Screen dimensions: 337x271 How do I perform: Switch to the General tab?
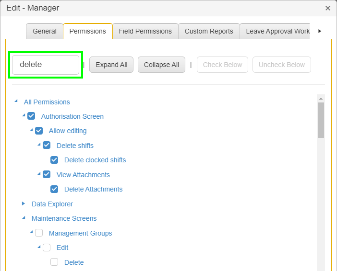pyautogui.click(x=45, y=31)
